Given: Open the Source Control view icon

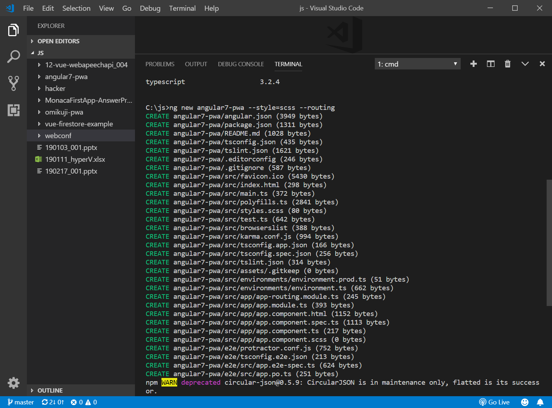Looking at the screenshot, I should [13, 83].
